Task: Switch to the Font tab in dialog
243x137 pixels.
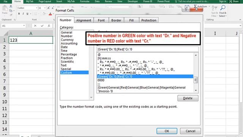Action: pos(101,20)
